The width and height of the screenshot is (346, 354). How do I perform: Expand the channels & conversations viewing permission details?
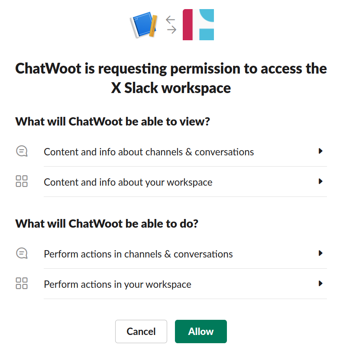click(321, 151)
